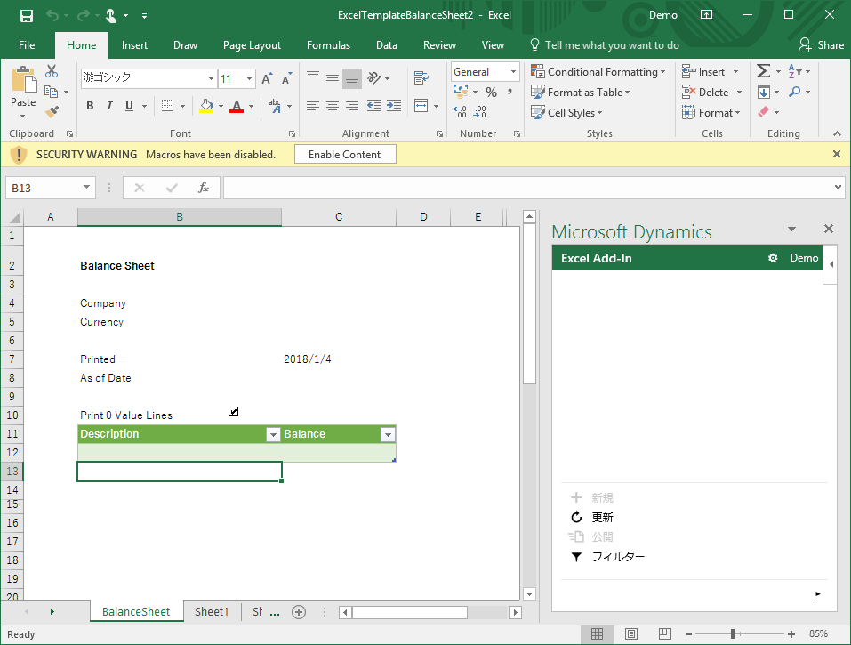
Task: Click the 更新 refresh button
Action: click(x=592, y=518)
